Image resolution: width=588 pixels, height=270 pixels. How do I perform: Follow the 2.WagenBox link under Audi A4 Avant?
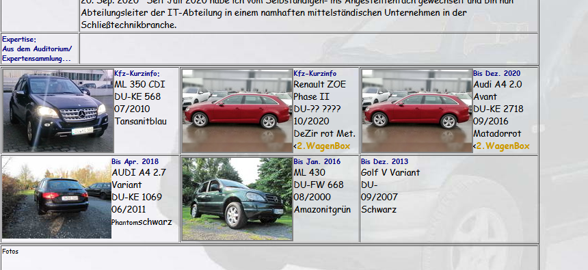tap(503, 146)
